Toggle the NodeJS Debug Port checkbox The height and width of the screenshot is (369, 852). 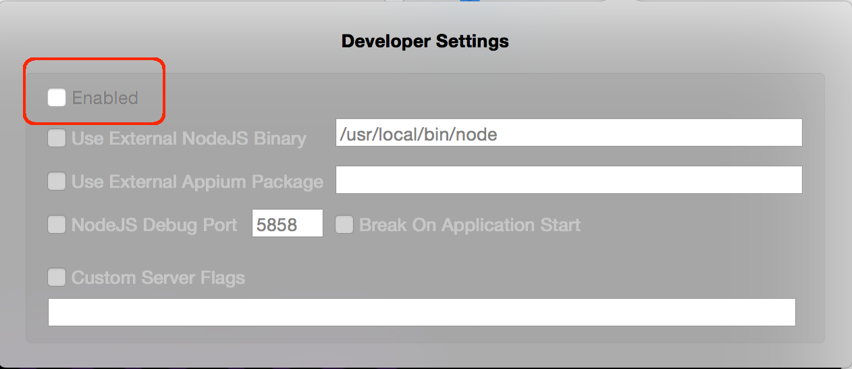pos(57,224)
